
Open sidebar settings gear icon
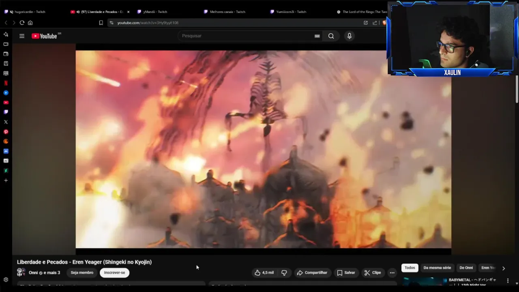coord(6,280)
